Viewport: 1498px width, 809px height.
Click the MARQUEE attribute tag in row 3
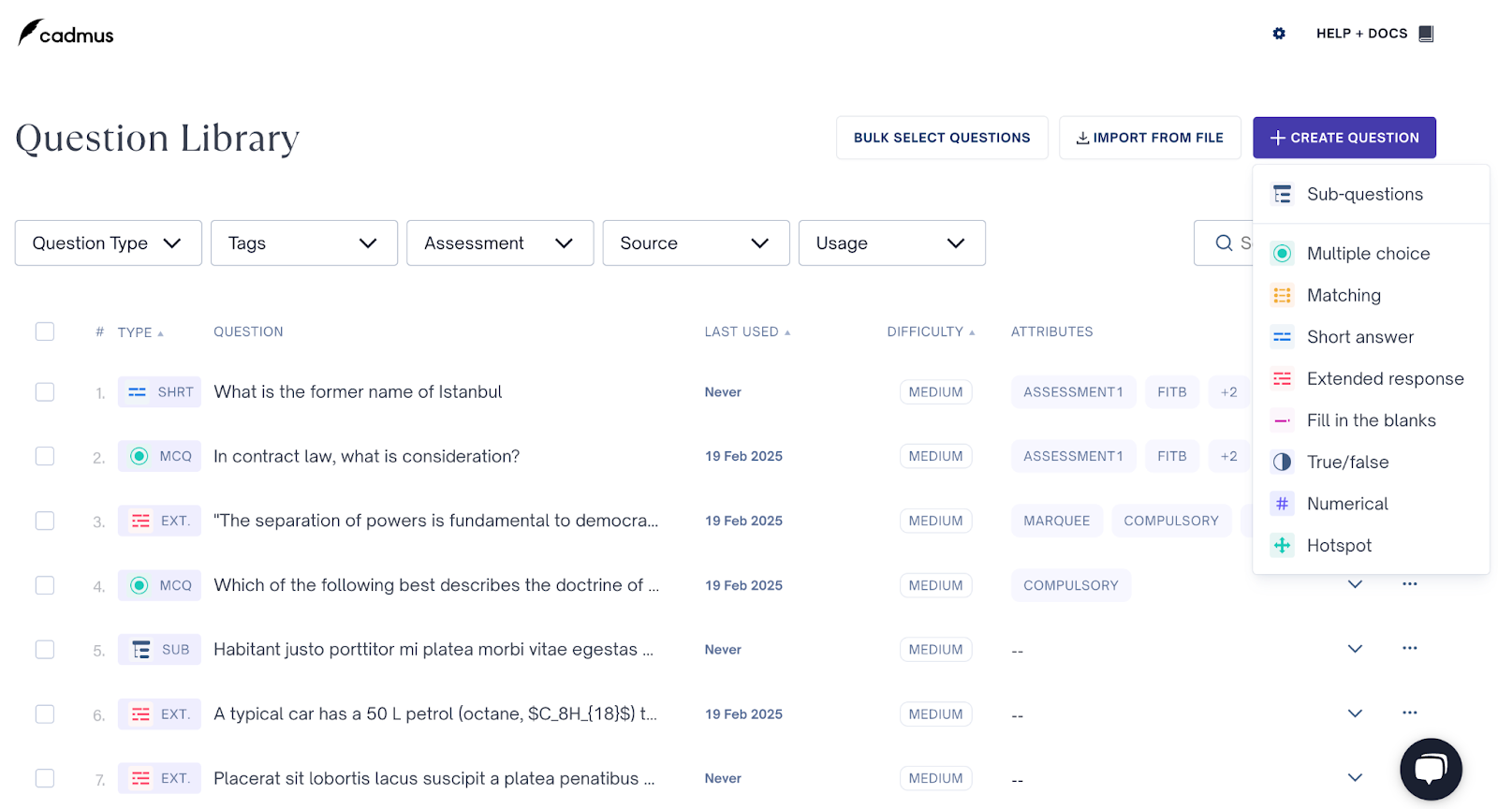pyautogui.click(x=1056, y=521)
